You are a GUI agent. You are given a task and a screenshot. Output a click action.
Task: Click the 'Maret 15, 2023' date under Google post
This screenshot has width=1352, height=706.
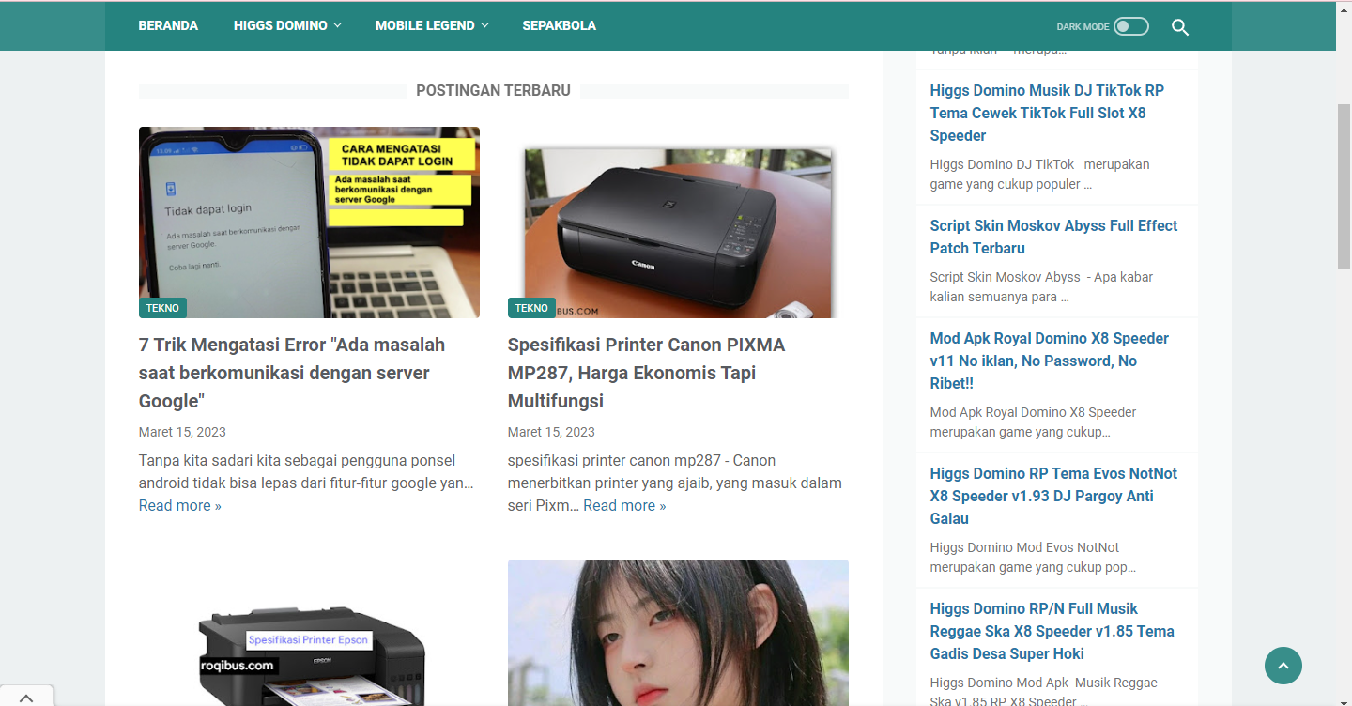pos(182,432)
